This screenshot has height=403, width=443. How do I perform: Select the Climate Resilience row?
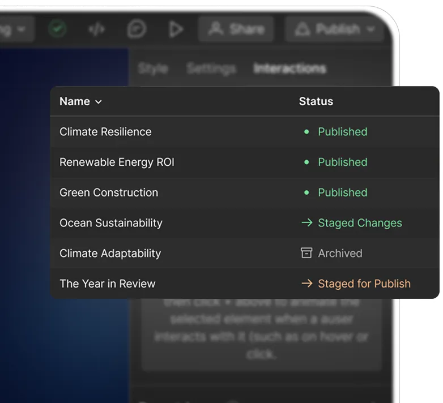coord(244,132)
